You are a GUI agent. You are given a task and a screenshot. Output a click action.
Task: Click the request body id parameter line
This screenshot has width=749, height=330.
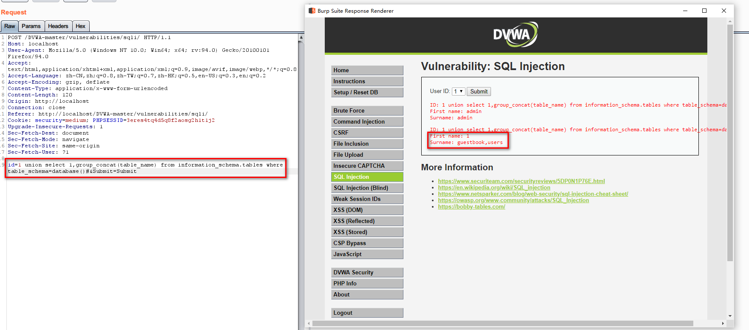click(145, 168)
